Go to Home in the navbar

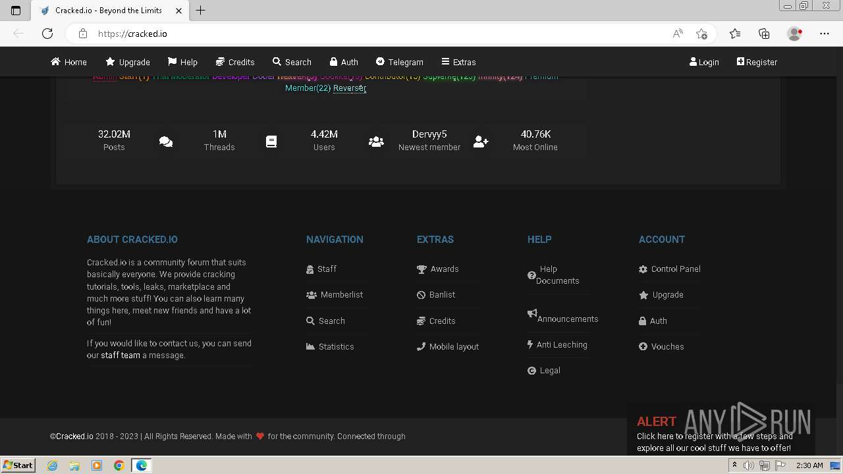point(68,62)
